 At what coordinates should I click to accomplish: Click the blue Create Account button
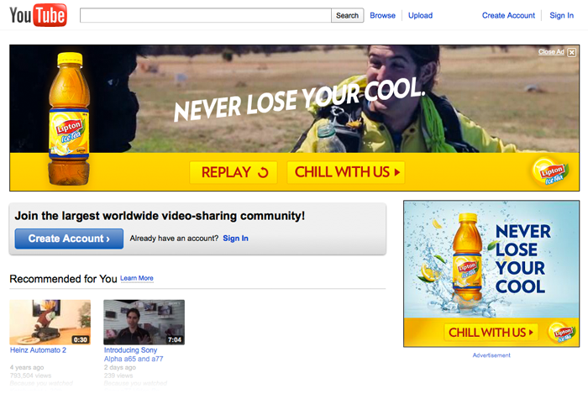click(69, 239)
